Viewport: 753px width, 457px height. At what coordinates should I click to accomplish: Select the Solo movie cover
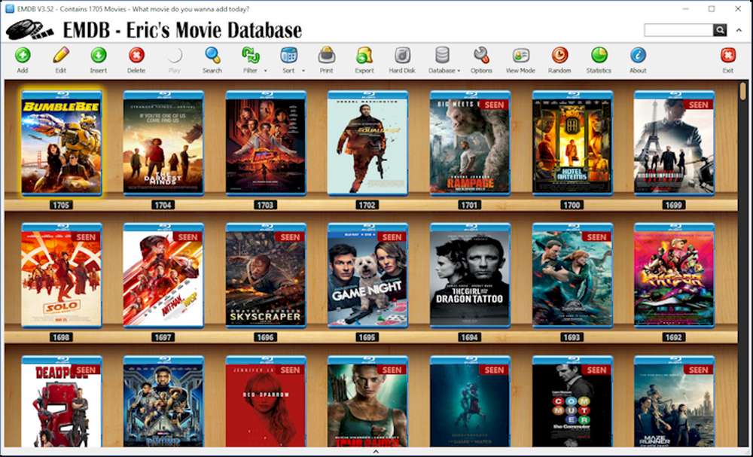(62, 275)
